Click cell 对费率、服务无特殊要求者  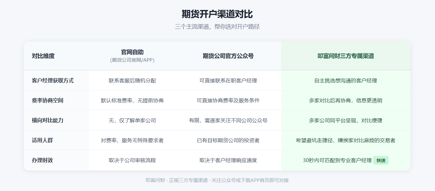pos(132,140)
